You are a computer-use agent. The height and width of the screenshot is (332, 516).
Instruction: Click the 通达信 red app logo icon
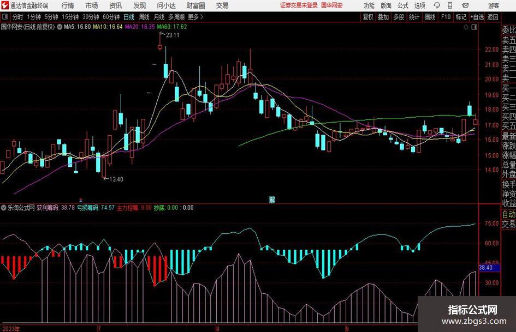[5, 5]
